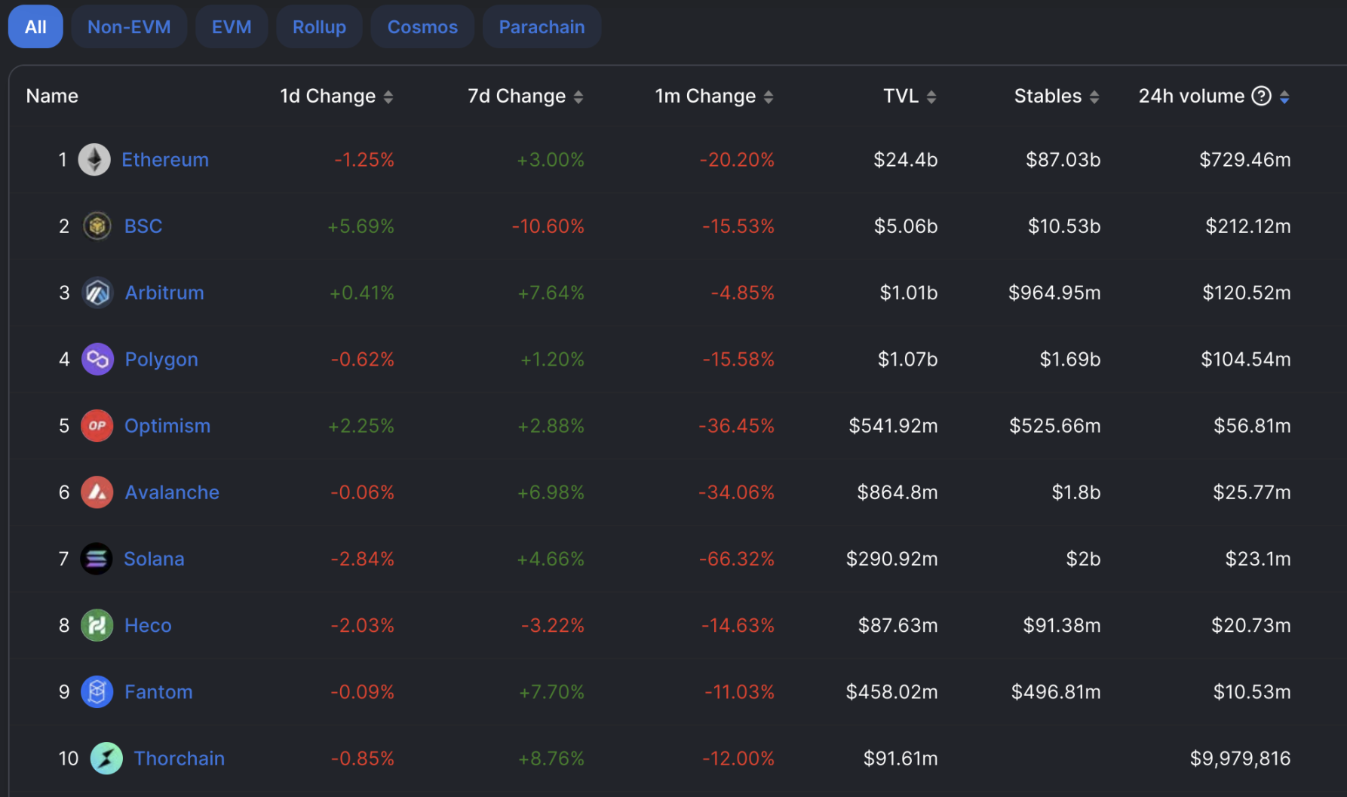Show only Cosmos chains tab
The height and width of the screenshot is (797, 1347).
422,27
